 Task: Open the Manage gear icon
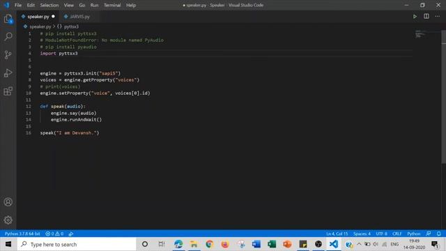pos(8,220)
